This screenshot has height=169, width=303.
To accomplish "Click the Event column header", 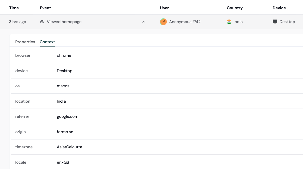I will 45,8.
